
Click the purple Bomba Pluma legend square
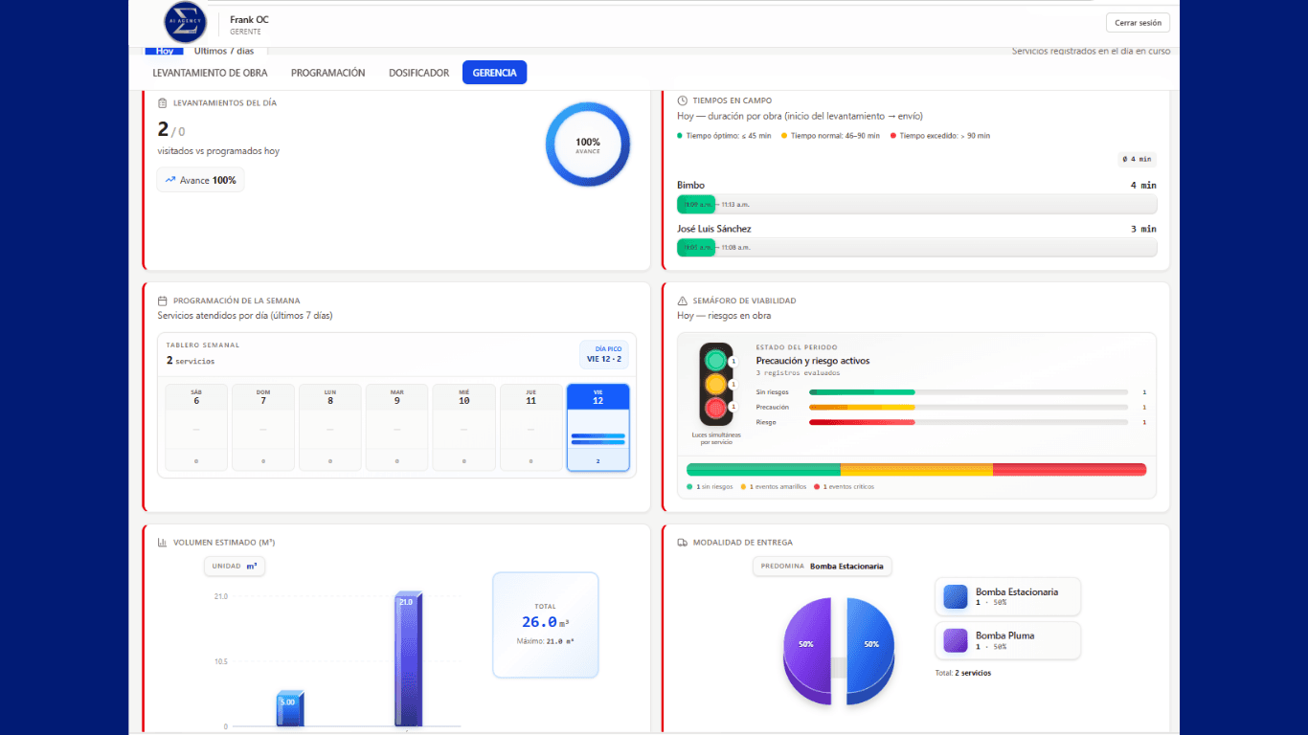pyautogui.click(x=956, y=640)
